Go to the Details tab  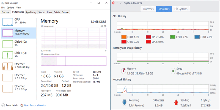pos(57,12)
